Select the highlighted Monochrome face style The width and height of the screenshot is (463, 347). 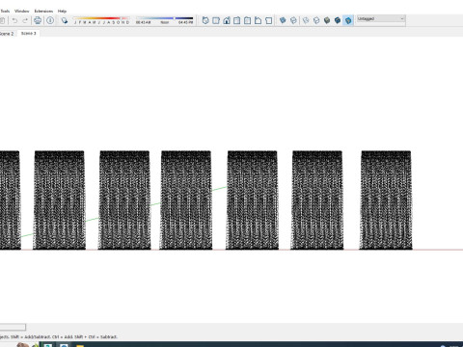[348, 20]
